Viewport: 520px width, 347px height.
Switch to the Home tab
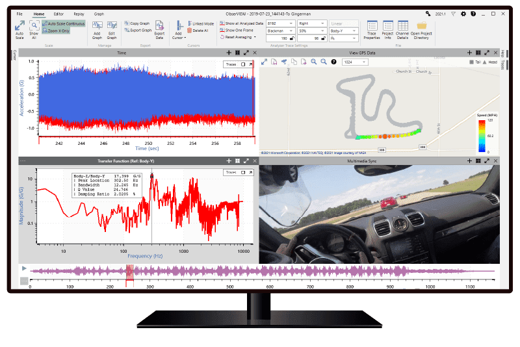point(39,14)
